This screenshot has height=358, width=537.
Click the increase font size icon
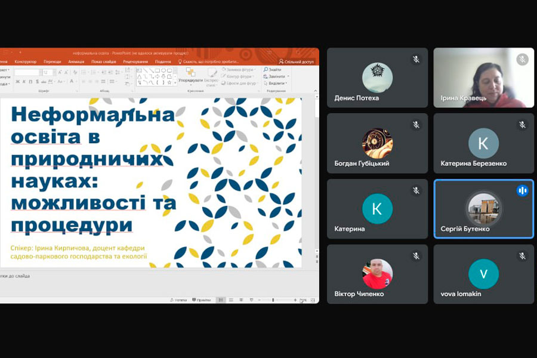coord(60,72)
